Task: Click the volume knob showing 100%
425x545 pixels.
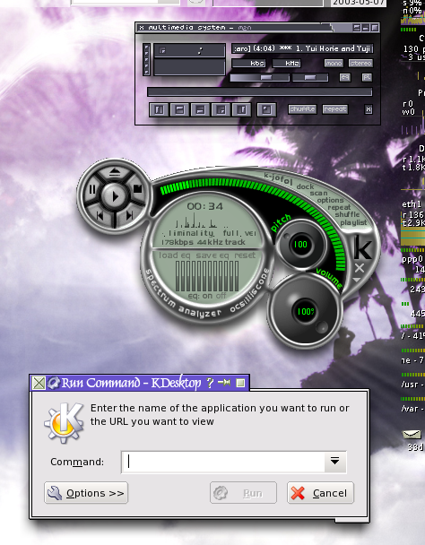Action: click(305, 311)
